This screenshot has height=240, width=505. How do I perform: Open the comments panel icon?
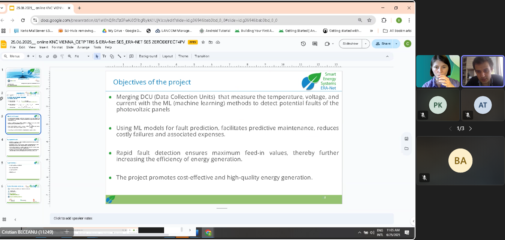click(315, 44)
